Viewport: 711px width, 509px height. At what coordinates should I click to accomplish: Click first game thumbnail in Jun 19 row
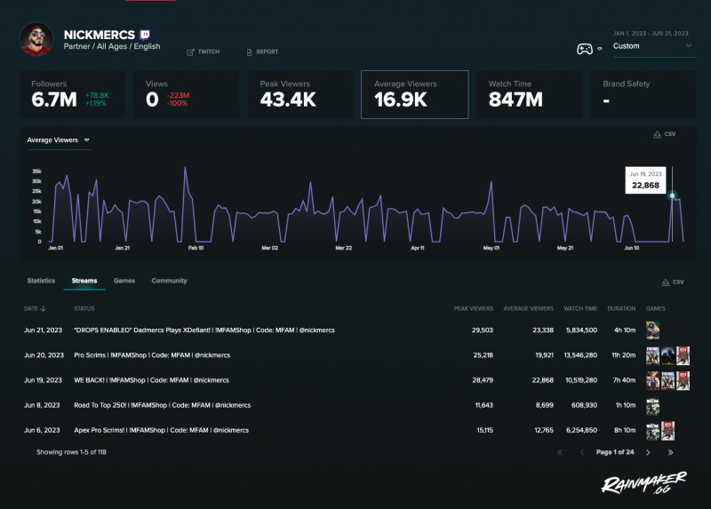click(x=652, y=381)
